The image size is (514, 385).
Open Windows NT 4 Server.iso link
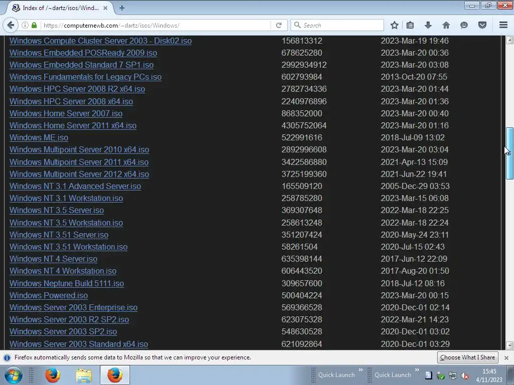[x=53, y=259]
